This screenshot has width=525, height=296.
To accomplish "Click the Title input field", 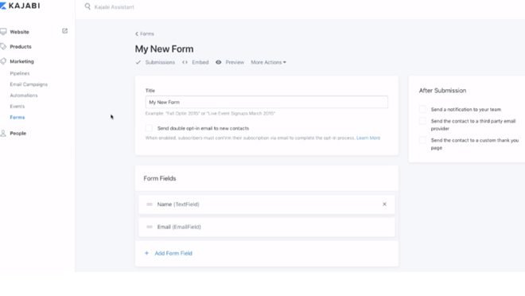I will 266,102.
